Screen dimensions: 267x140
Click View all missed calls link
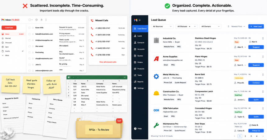tap(108, 62)
